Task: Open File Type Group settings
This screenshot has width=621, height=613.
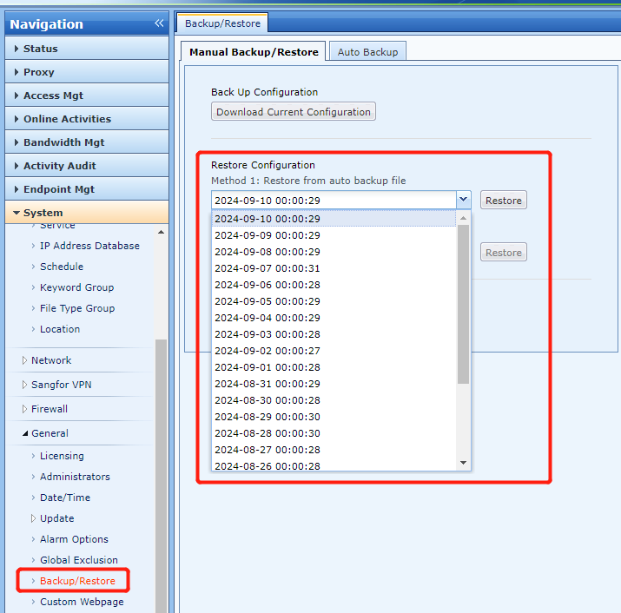Action: 77,308
